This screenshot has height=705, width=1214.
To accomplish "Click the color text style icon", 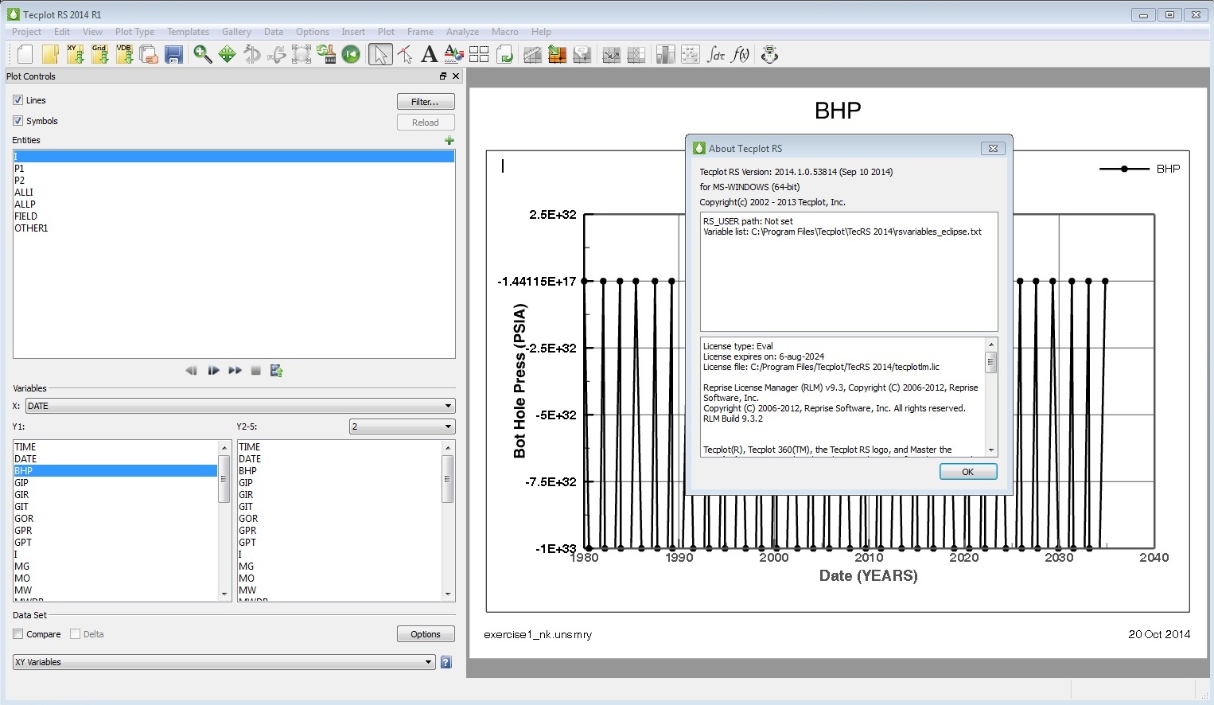I will (453, 54).
